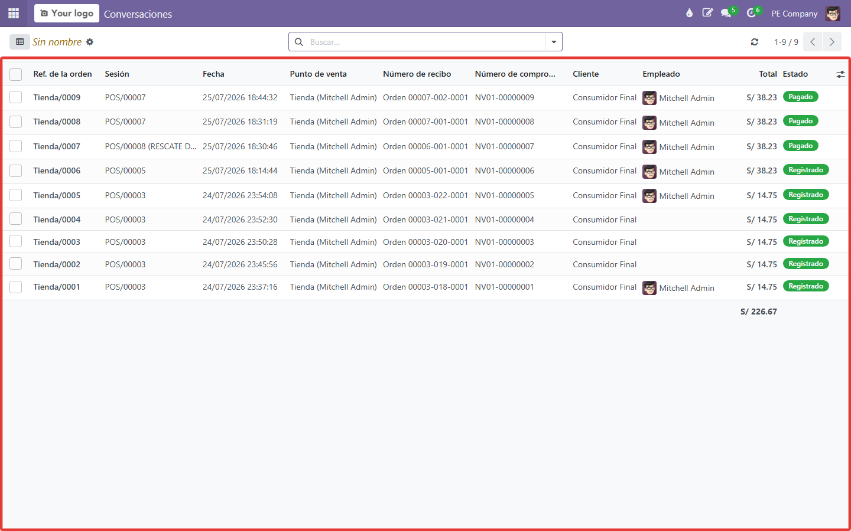Open order Tienda/0005

[x=57, y=195]
